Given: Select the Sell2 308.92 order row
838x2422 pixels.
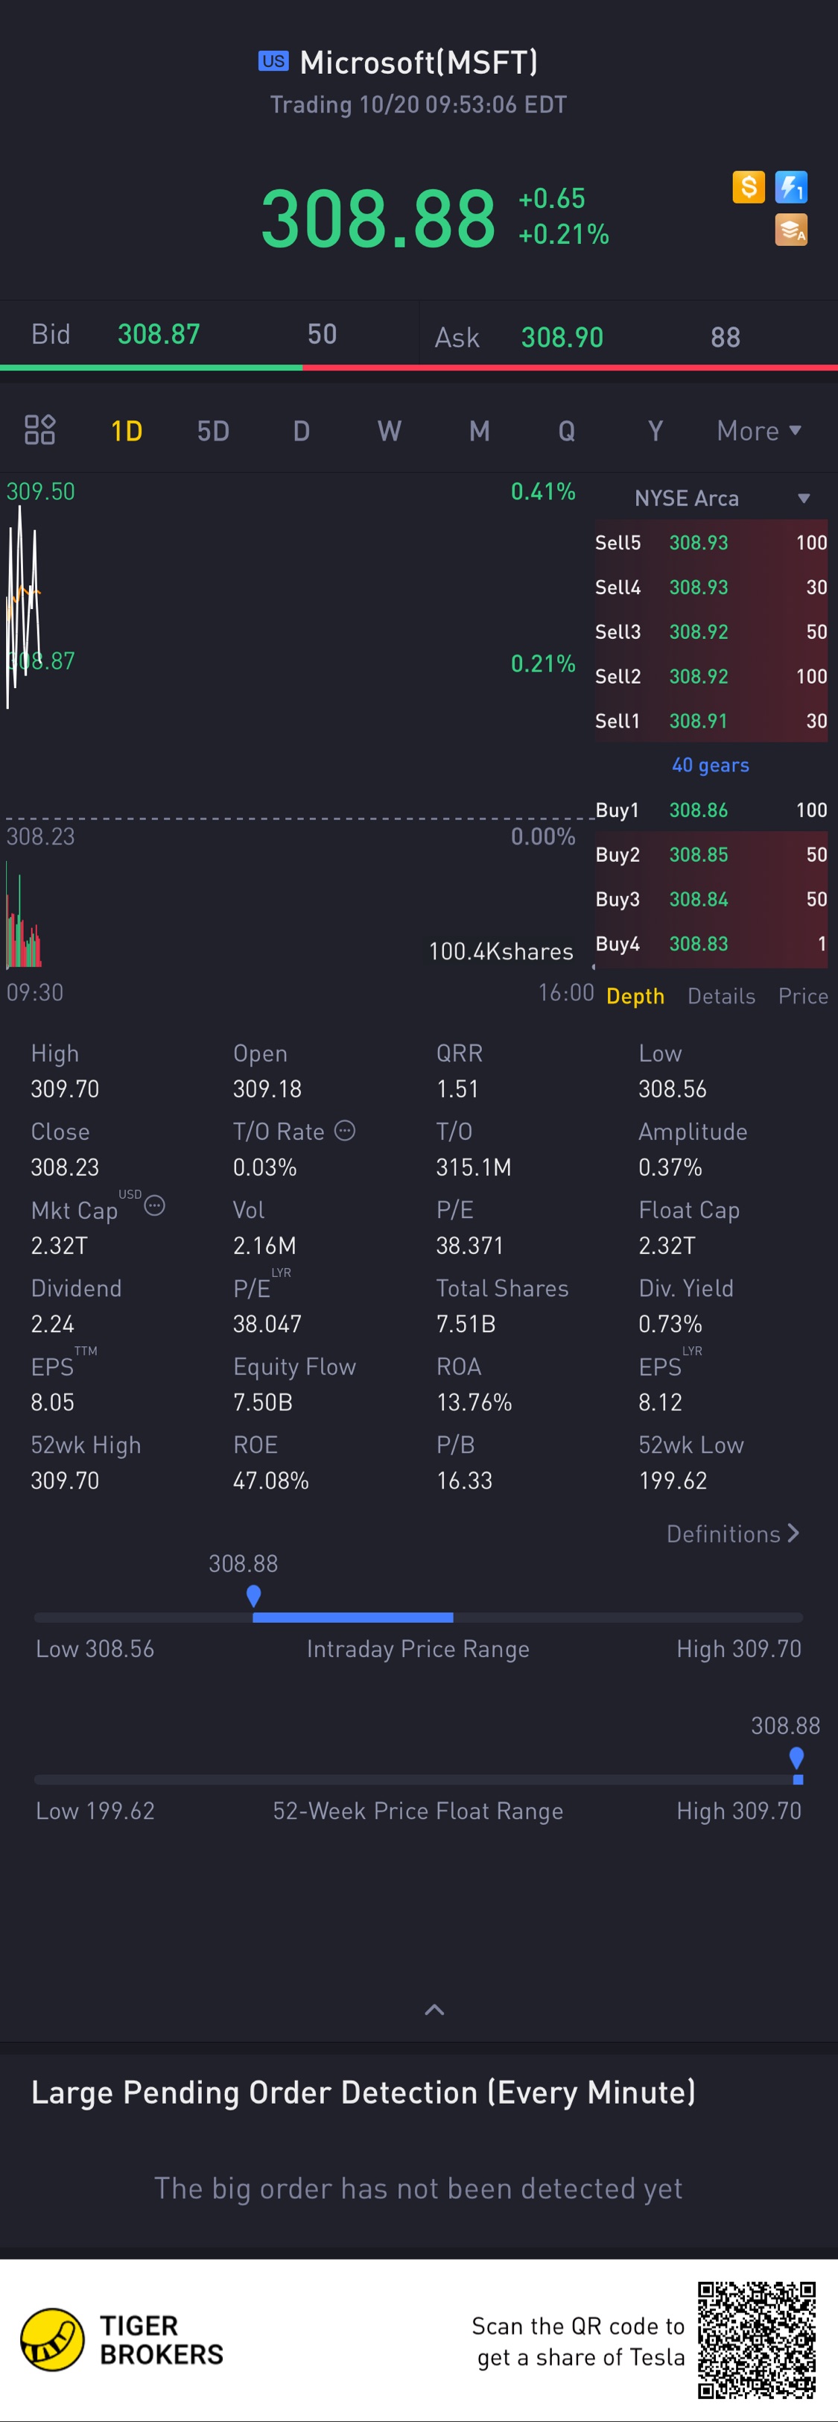Looking at the screenshot, I should [x=711, y=676].
